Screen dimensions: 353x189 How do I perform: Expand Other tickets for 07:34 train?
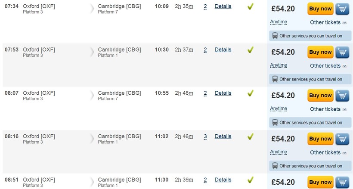[x=328, y=22]
